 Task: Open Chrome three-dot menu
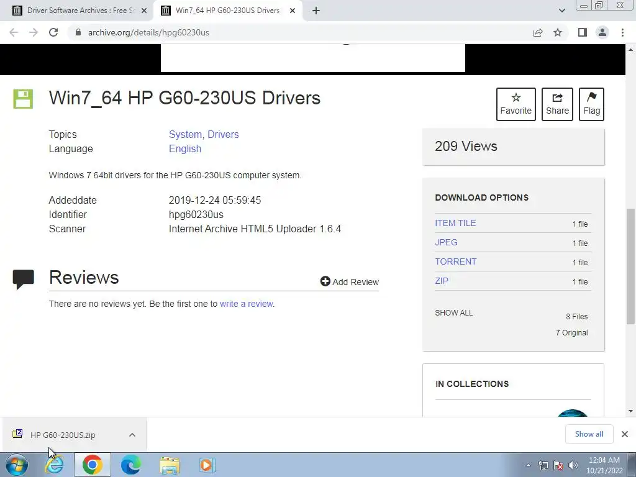click(x=622, y=32)
